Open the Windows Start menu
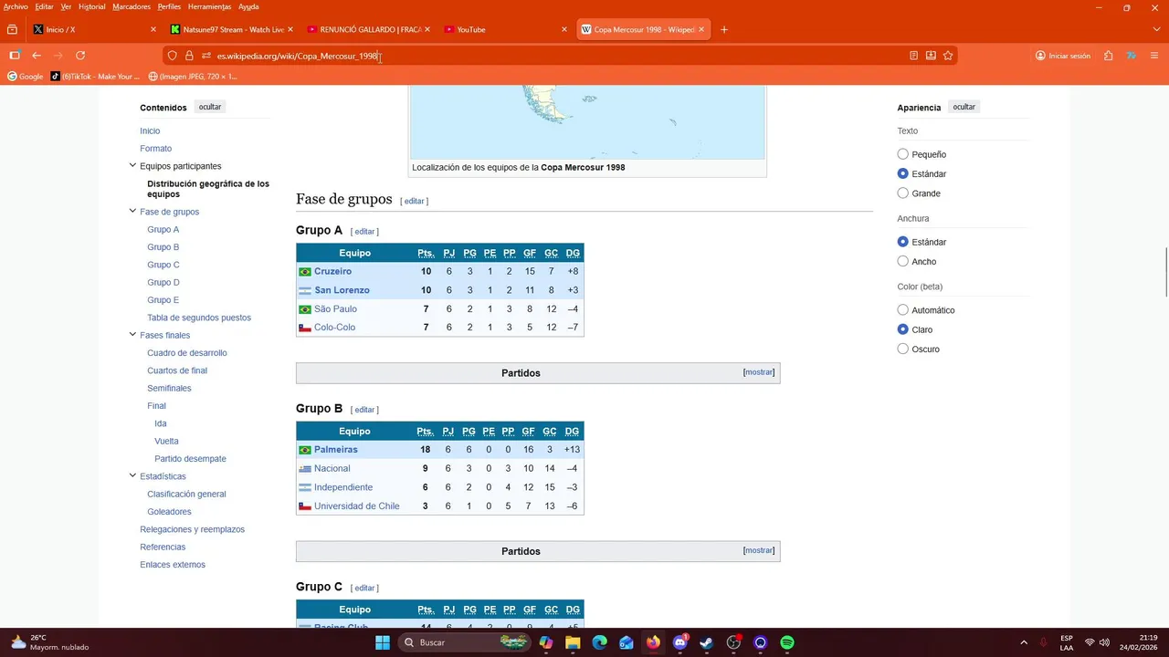The height and width of the screenshot is (657, 1169). 383,642
